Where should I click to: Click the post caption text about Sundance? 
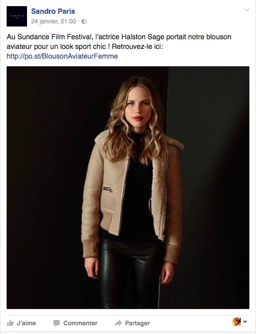(119, 41)
